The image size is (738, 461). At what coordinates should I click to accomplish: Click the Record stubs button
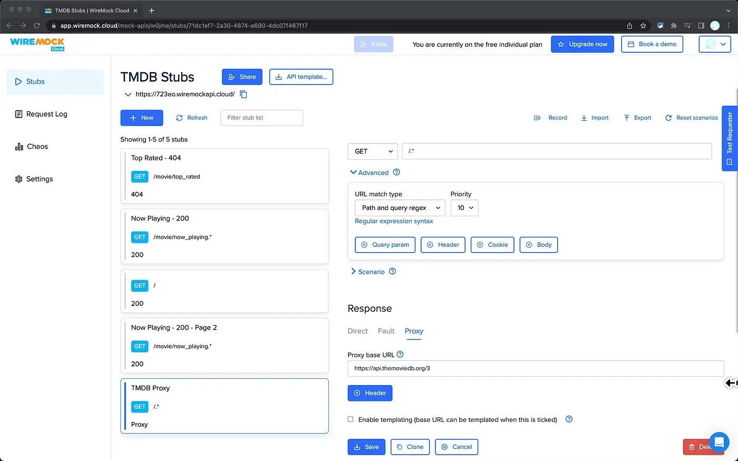tap(551, 118)
